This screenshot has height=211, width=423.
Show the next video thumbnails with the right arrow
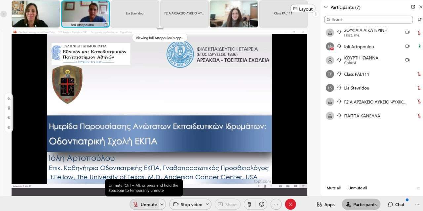(x=316, y=14)
